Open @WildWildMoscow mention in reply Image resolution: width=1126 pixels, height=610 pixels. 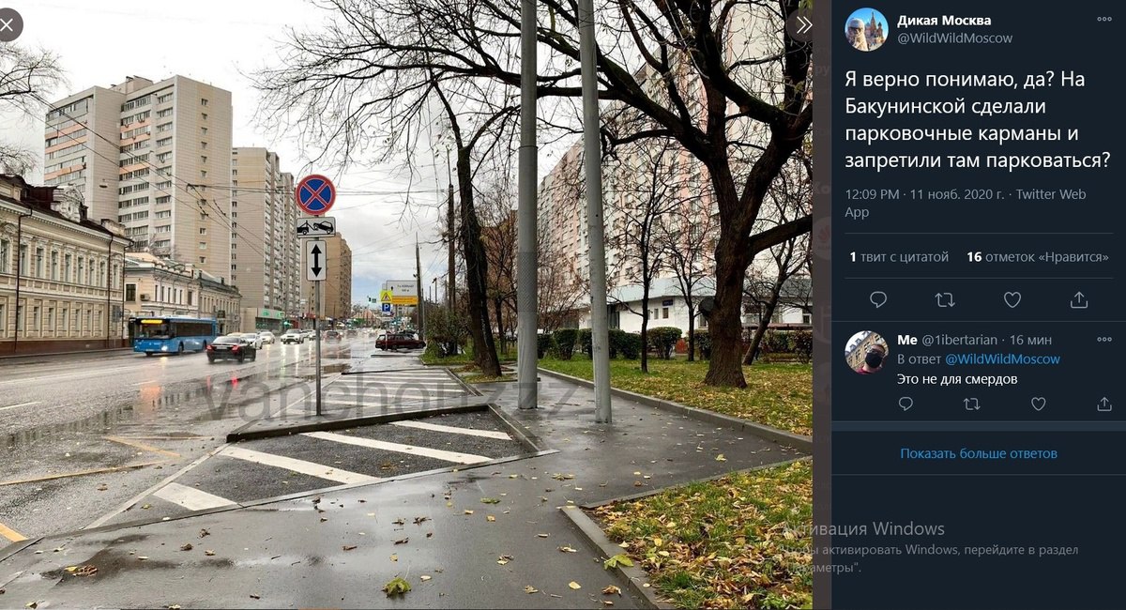[x=1002, y=359]
